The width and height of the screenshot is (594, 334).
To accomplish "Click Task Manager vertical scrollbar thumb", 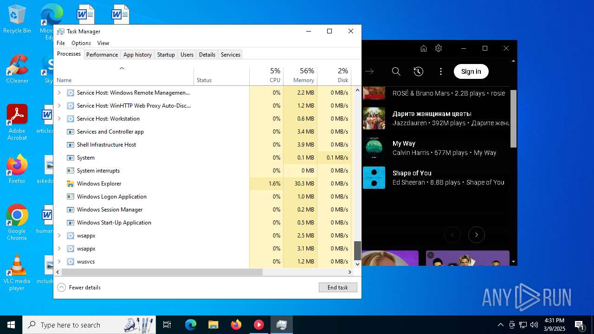I will 357,251.
